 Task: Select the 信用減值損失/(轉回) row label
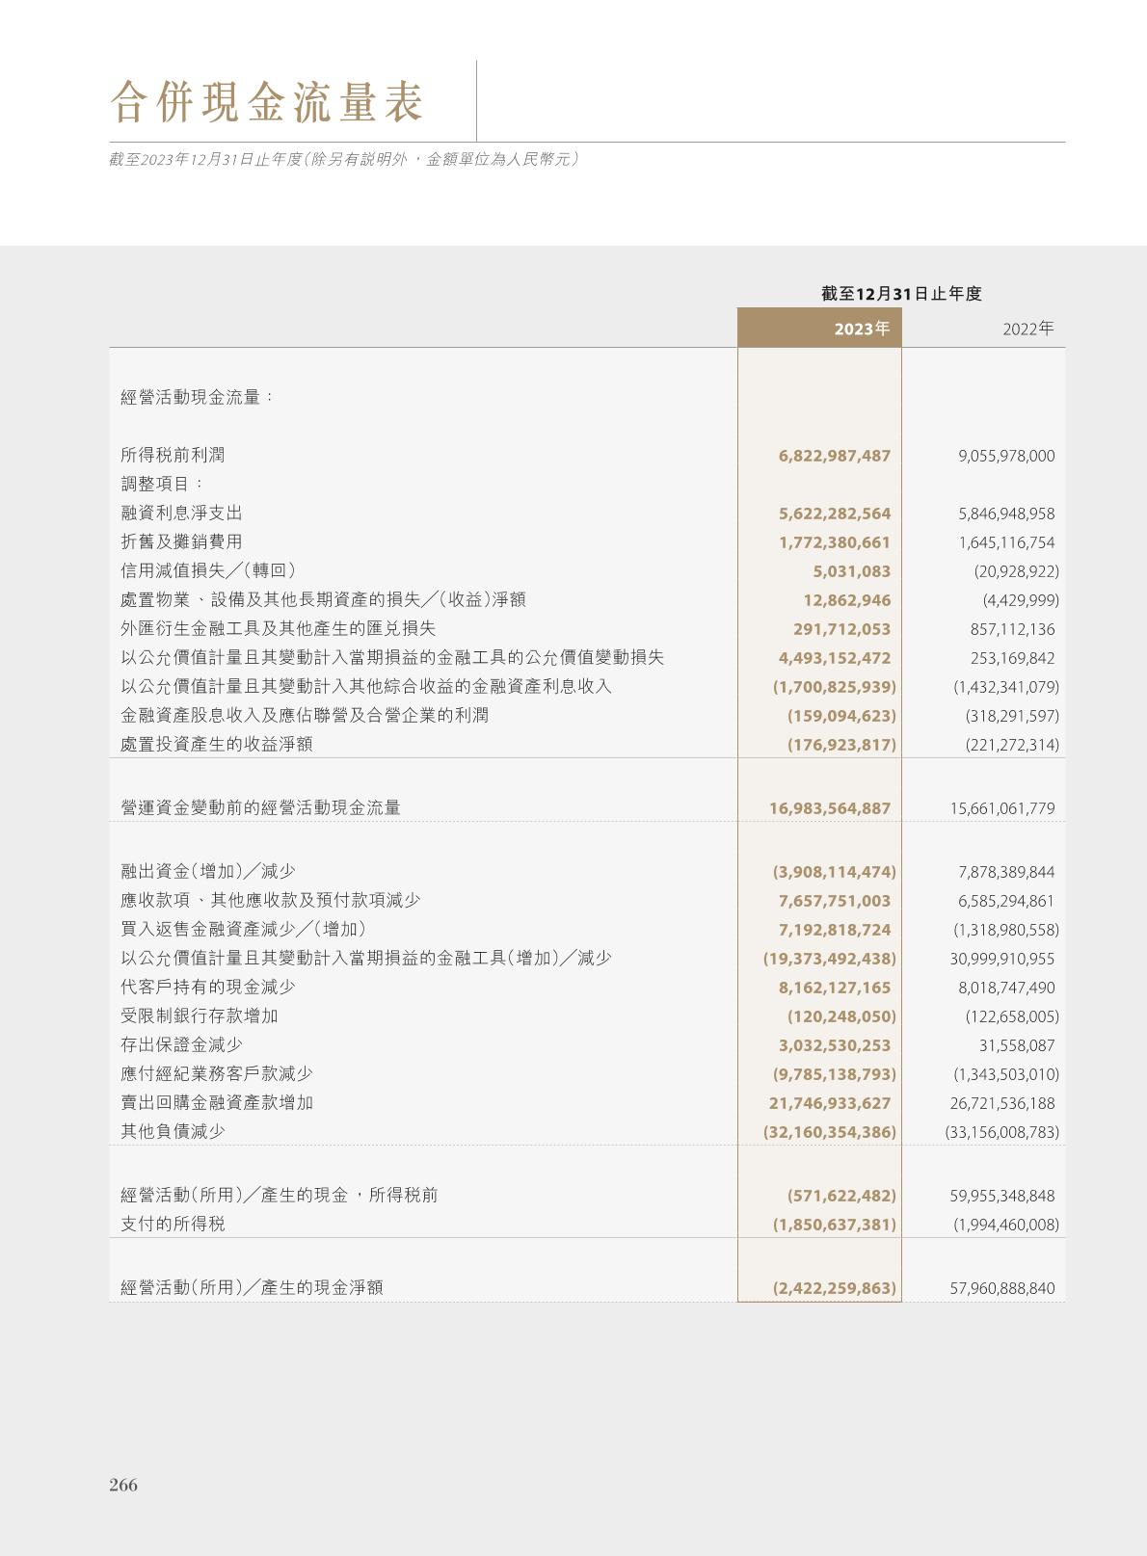(x=208, y=570)
